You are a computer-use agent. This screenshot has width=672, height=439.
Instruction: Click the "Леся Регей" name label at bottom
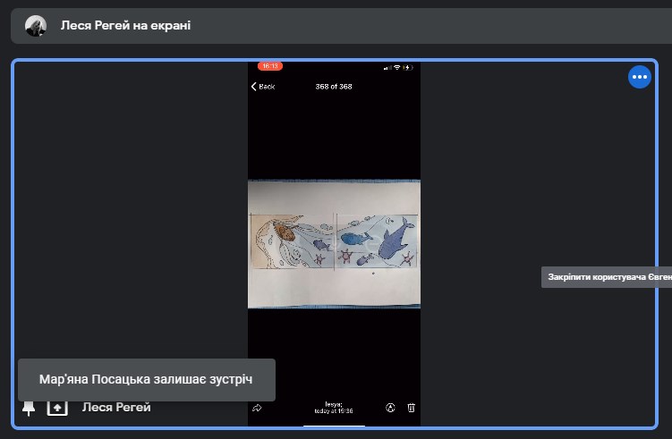pyautogui.click(x=116, y=408)
